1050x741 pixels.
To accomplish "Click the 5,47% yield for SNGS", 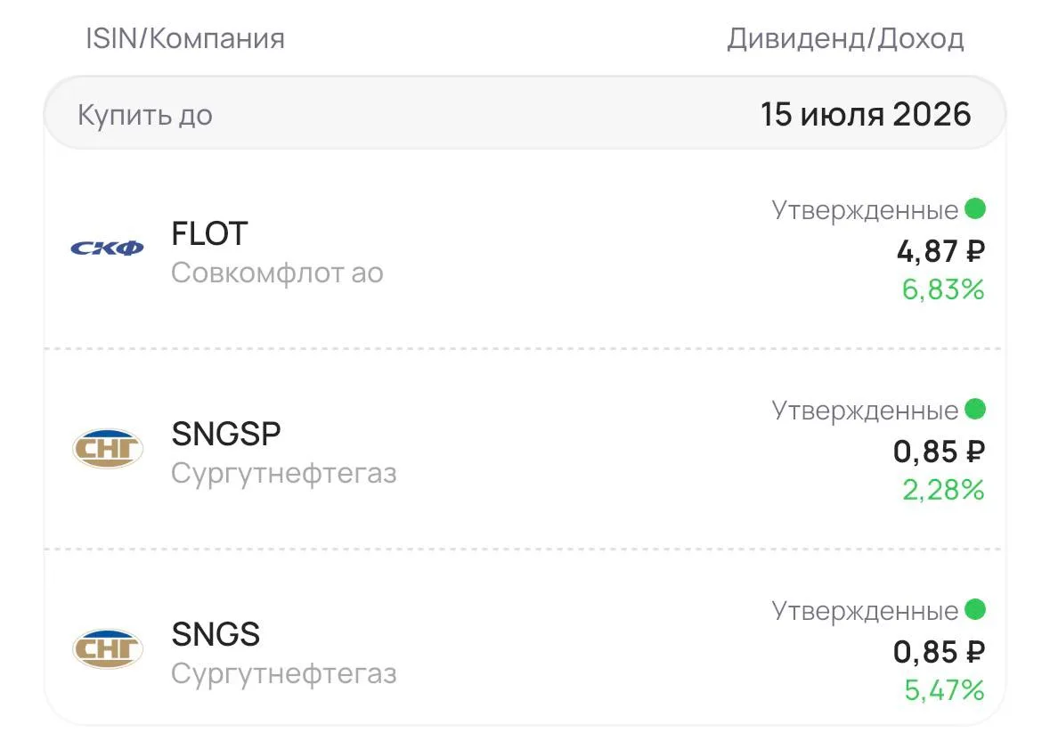I will pos(944,690).
